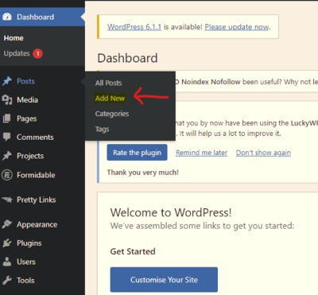Open the Appearance menu label
318x295 pixels.
tap(37, 224)
